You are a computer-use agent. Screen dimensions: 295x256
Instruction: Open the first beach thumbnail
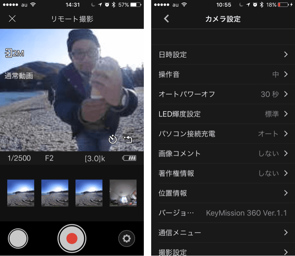point(21,193)
